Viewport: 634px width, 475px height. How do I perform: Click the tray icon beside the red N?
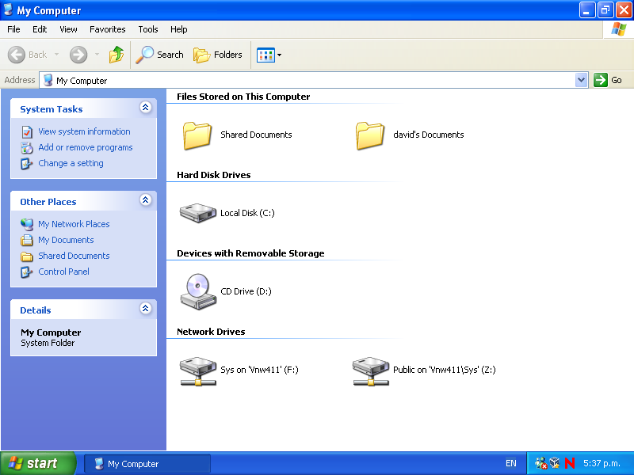point(556,463)
